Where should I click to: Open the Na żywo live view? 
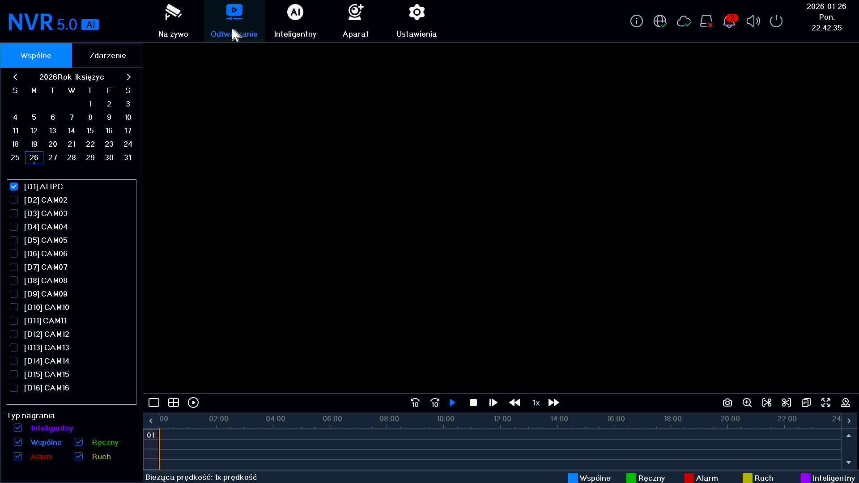(x=173, y=21)
